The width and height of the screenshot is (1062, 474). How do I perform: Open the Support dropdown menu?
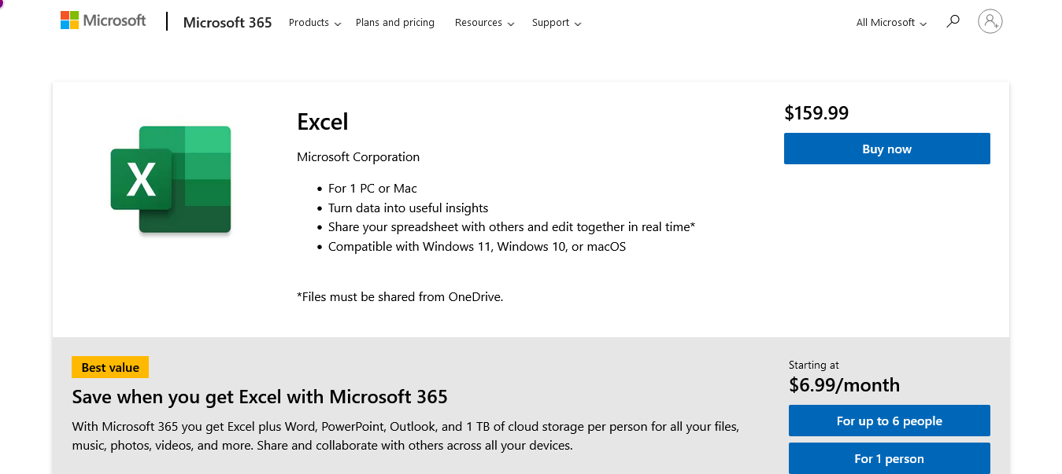[x=556, y=23]
